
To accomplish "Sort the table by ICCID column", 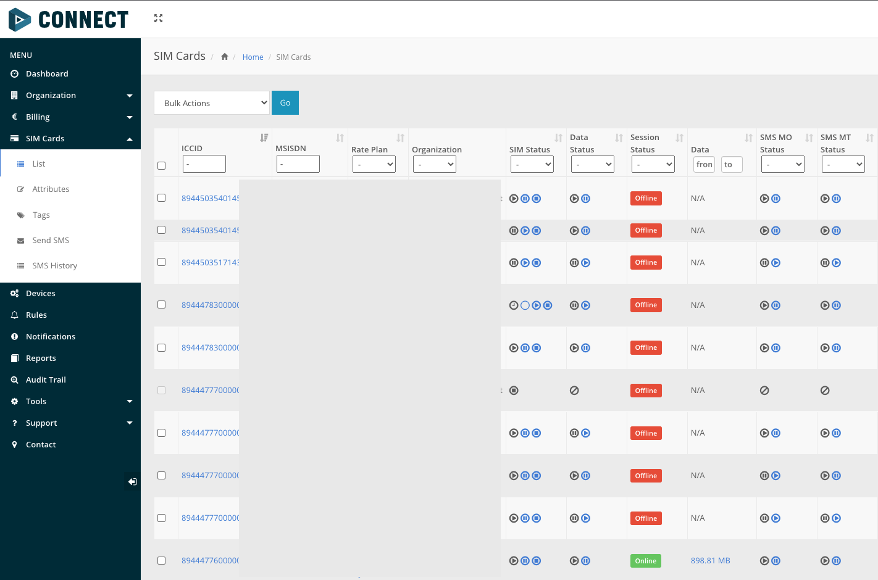I will click(x=264, y=138).
